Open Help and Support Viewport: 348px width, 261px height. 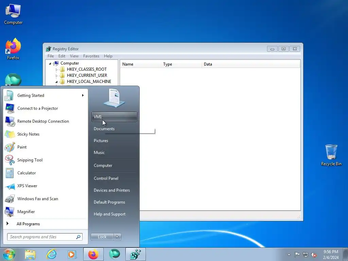[114, 214]
